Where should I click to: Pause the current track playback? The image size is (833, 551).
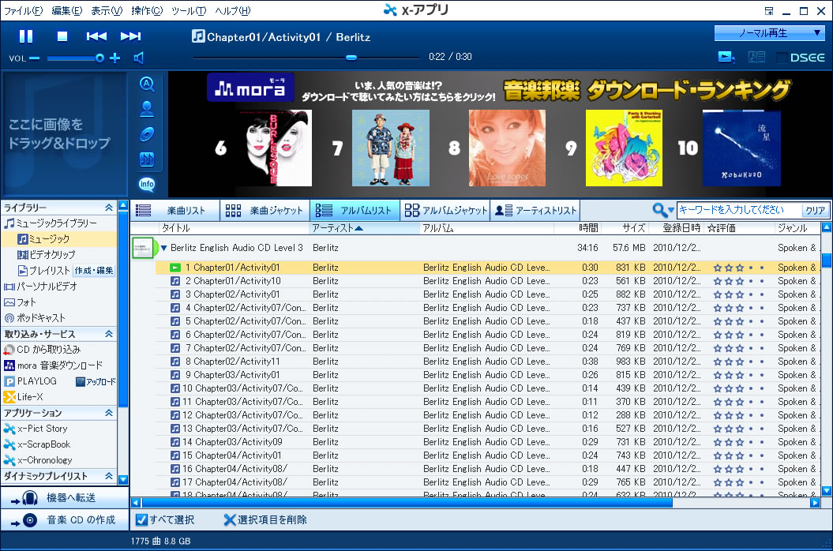26,36
